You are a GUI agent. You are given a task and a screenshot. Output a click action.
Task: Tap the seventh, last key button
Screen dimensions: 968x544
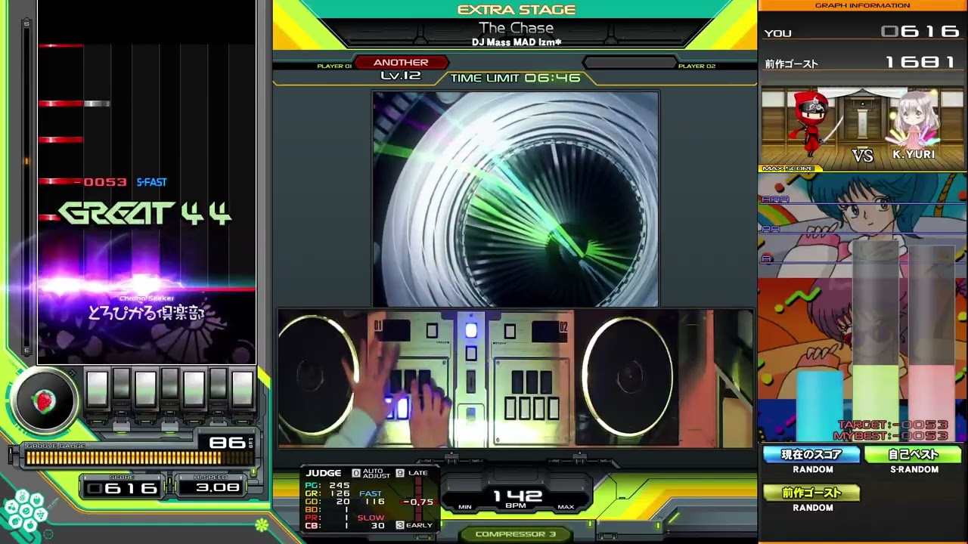[242, 389]
